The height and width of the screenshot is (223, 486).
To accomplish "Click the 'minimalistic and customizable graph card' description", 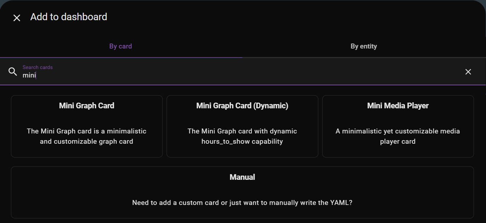I will (x=87, y=136).
